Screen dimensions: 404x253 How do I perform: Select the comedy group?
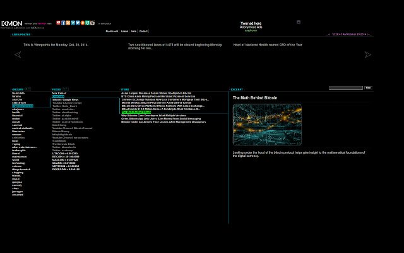(17, 185)
